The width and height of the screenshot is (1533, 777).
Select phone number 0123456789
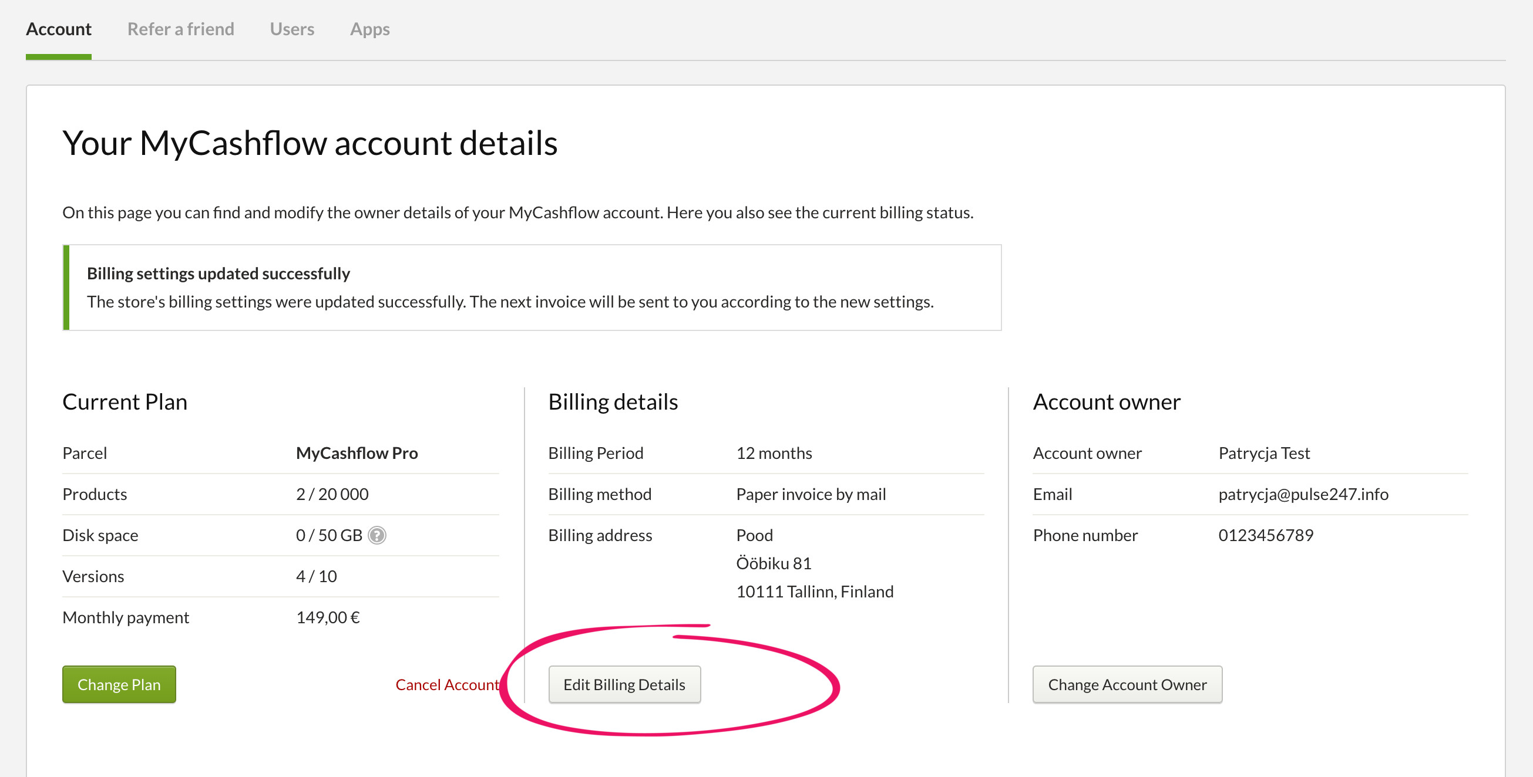[1266, 535]
